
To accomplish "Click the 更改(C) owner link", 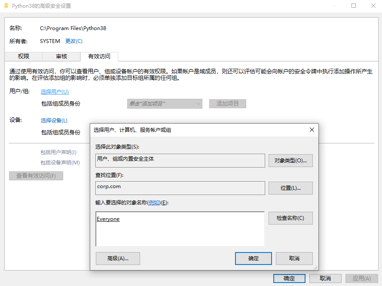I will click(74, 41).
